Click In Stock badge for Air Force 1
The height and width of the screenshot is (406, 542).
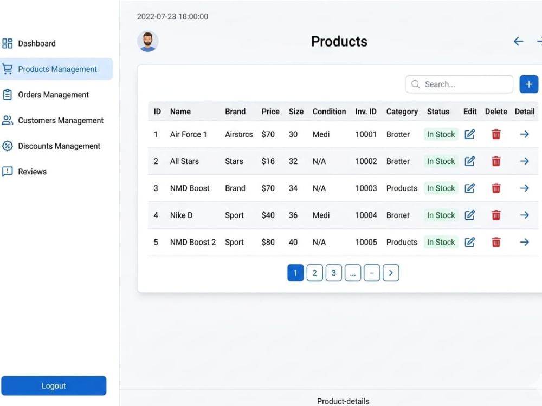(441, 134)
